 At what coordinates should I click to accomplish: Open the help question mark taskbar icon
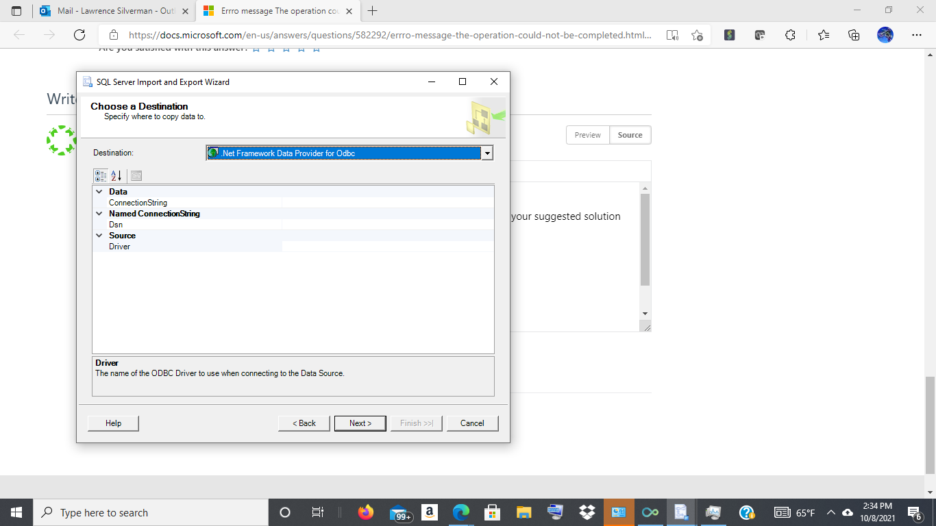pos(747,512)
